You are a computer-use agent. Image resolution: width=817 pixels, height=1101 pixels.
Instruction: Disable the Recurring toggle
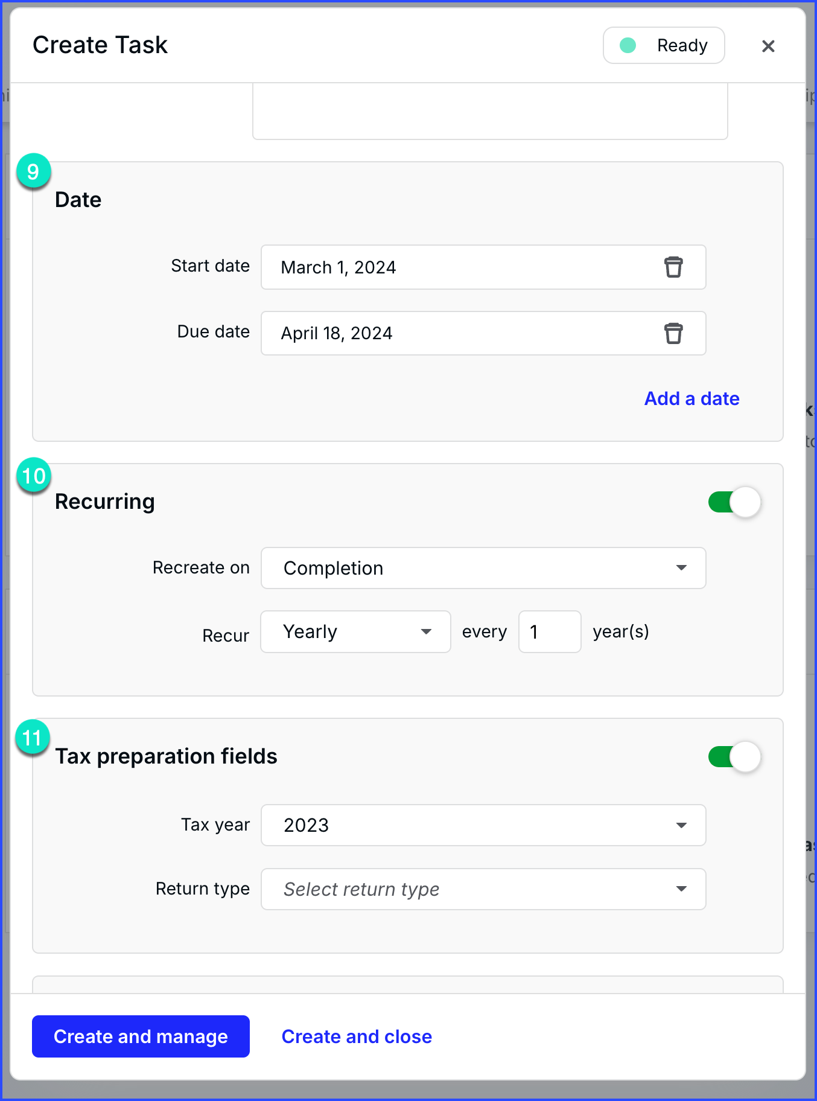pyautogui.click(x=734, y=502)
